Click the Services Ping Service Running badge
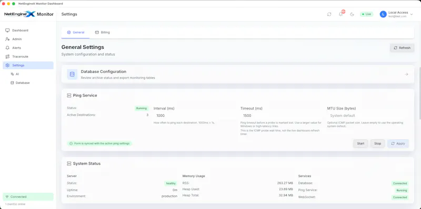The height and width of the screenshot is (209, 421). [x=402, y=190]
